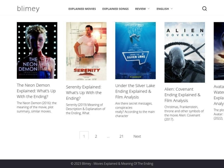Open the Explained Movies menu item

(82, 9)
